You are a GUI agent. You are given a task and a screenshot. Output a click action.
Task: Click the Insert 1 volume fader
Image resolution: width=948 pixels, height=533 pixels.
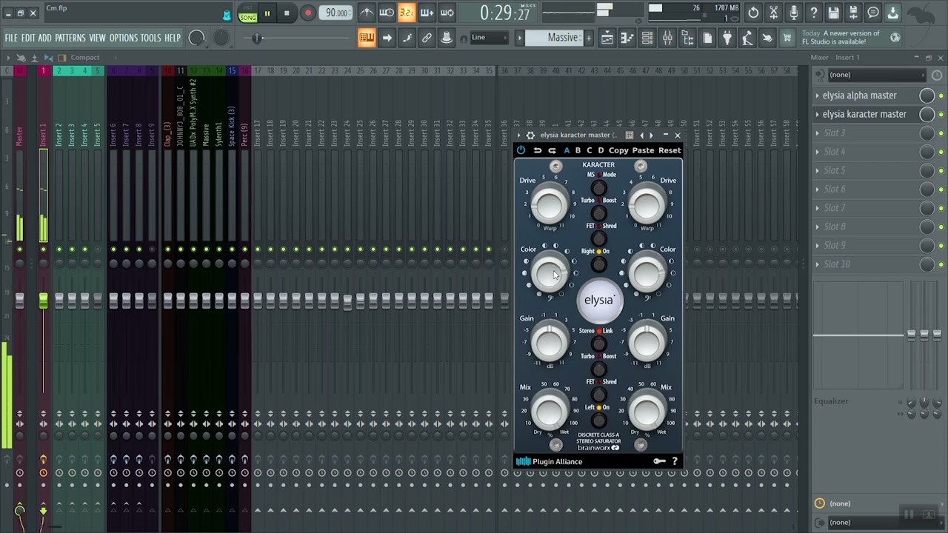point(43,300)
